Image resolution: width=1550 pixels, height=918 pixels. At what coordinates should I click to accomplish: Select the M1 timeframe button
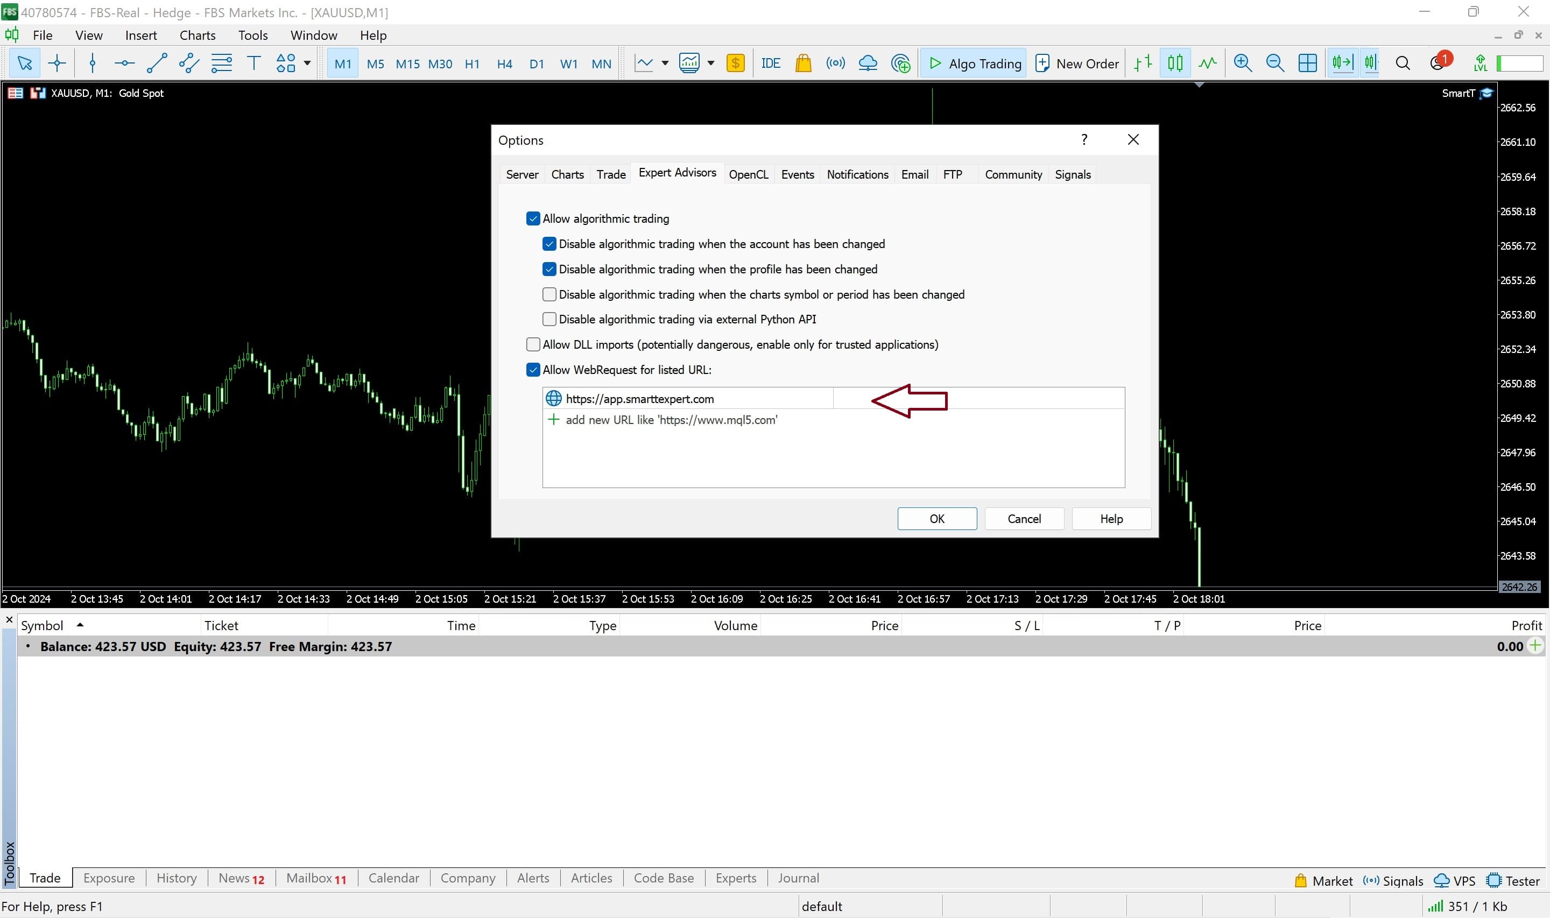[x=343, y=62]
